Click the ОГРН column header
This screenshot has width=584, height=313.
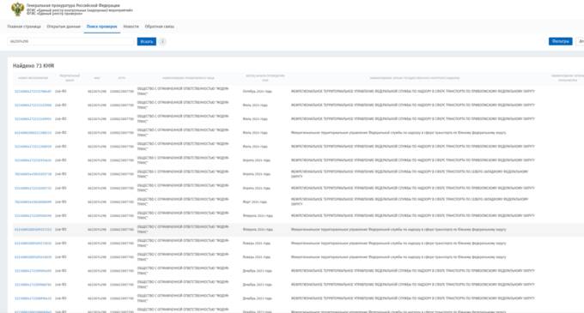tap(122, 78)
